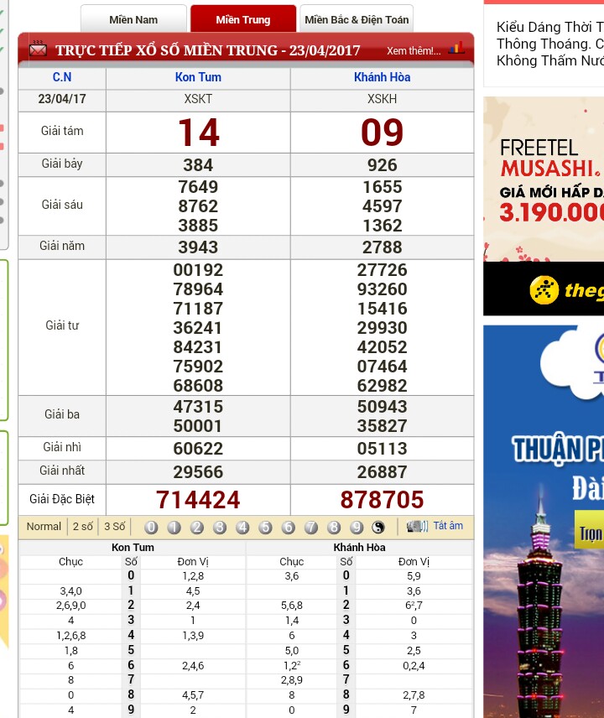Select digit 3 filter ball
Viewport: 604px width, 718px height.
pos(220,528)
